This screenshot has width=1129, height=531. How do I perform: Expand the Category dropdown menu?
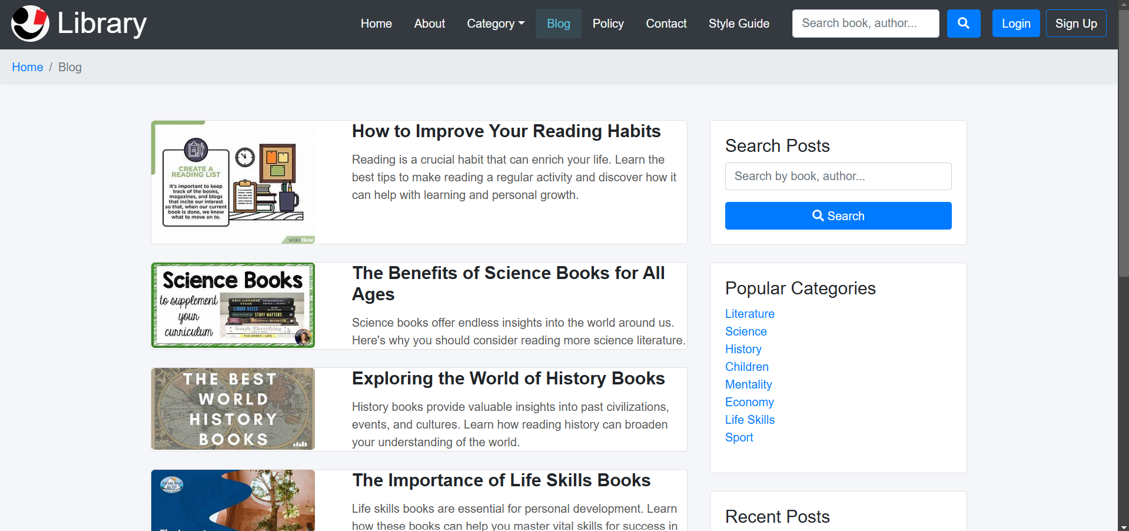click(x=495, y=24)
